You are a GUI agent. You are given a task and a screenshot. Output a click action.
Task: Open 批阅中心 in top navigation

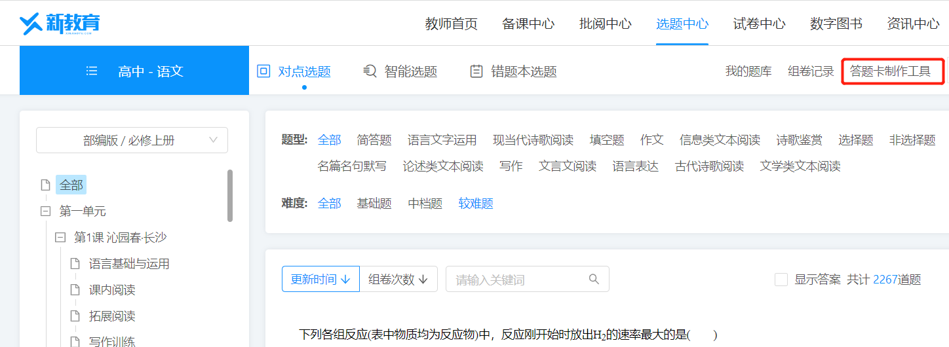[606, 24]
